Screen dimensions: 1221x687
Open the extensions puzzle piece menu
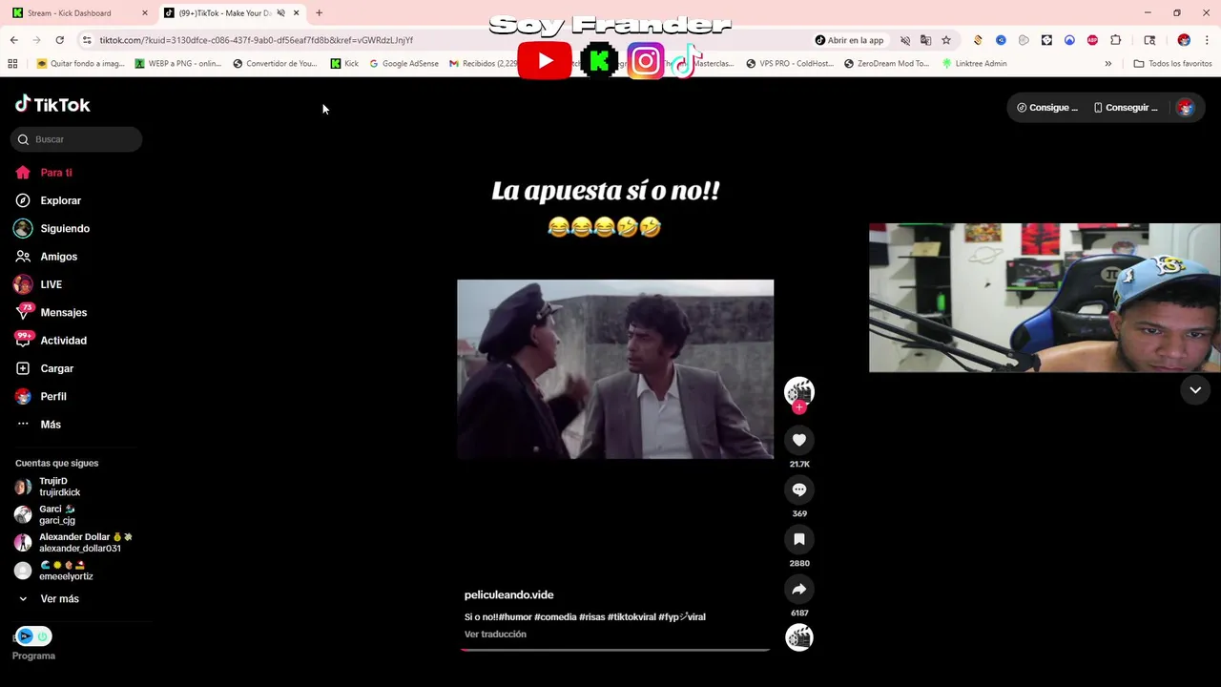[x=1116, y=40]
